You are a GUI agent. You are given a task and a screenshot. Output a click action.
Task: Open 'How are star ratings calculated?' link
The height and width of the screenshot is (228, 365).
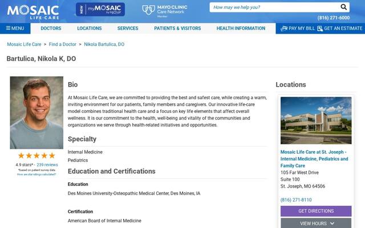point(36,174)
